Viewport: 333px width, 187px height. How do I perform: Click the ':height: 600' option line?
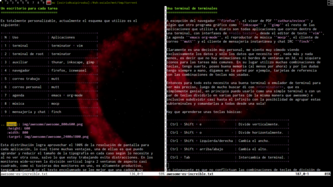click(18, 128)
